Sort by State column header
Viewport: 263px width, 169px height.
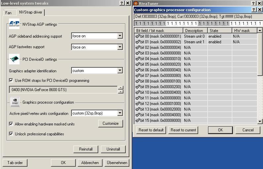coord(220,31)
